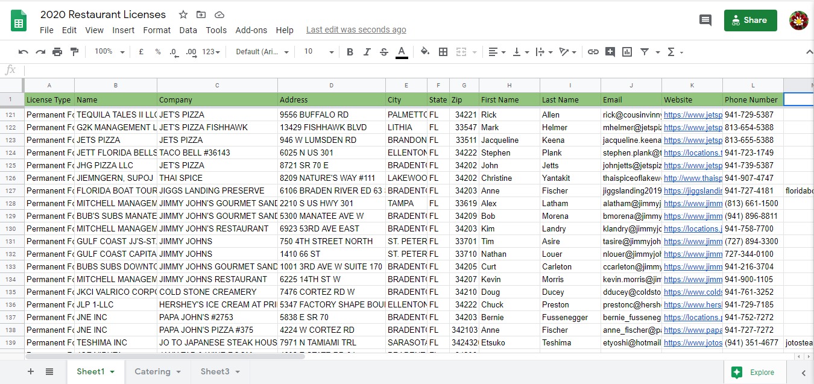814x384 pixels.
Task: Open cell borders options
Action: [x=443, y=52]
